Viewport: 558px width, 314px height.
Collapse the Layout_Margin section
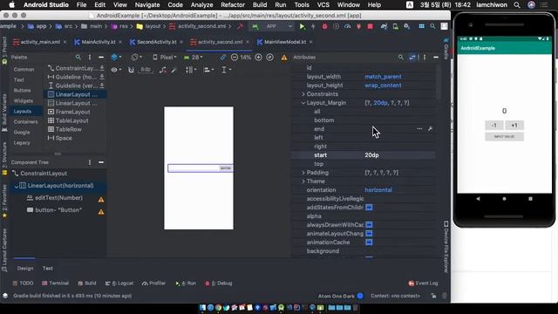303,103
